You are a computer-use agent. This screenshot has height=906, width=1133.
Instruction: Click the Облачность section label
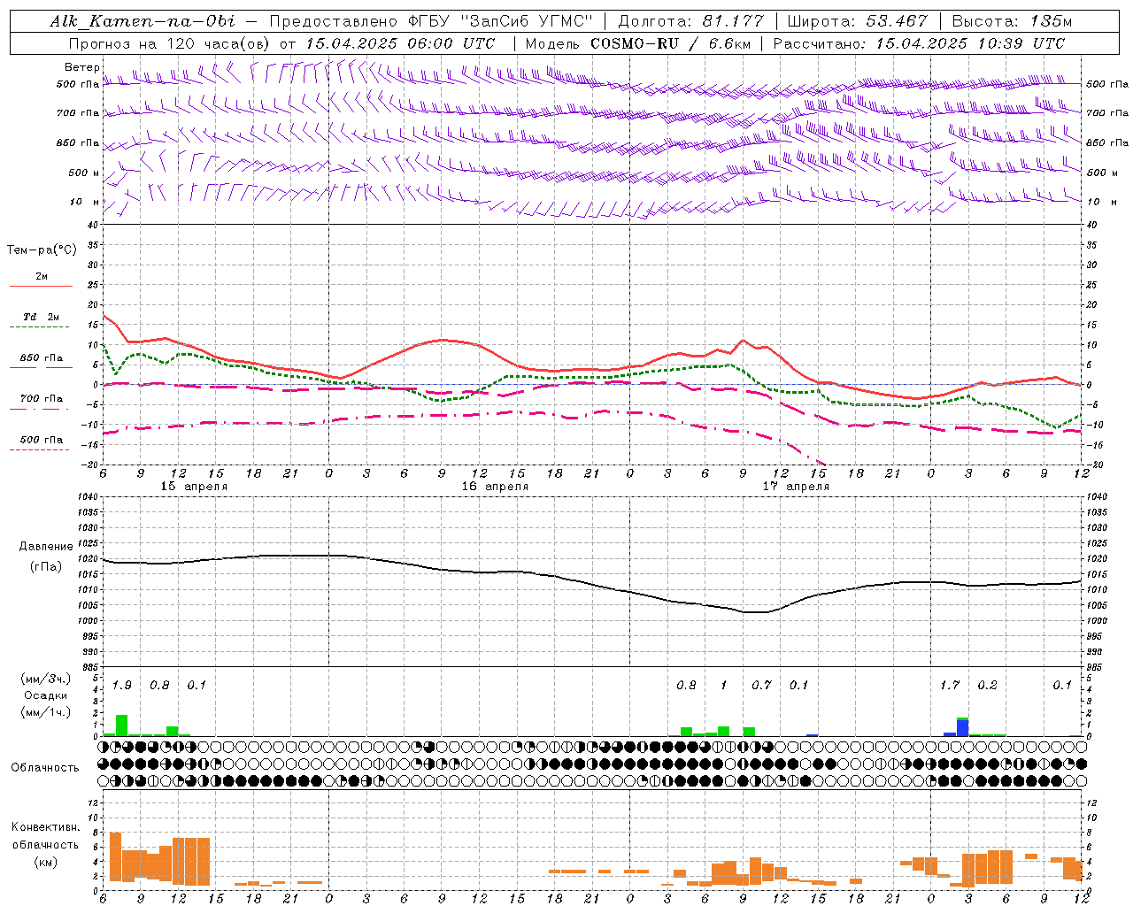[44, 768]
